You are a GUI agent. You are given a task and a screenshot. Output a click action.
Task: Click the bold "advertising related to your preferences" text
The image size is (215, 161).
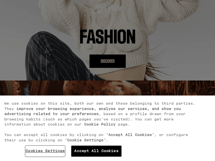[52, 114]
